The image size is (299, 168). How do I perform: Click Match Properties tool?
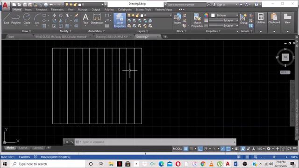pyautogui.click(x=197, y=20)
